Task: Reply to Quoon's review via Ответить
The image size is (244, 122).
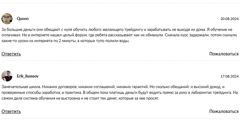Action: point(11,54)
